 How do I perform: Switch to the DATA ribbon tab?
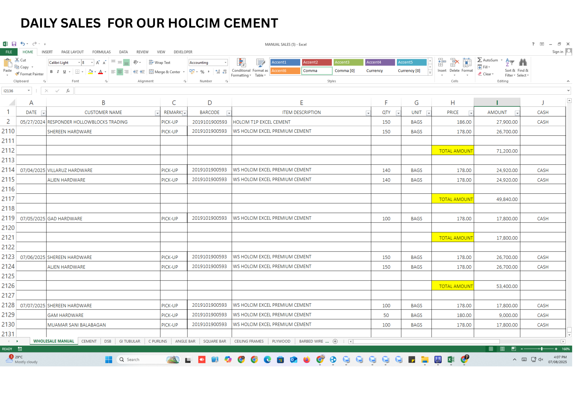123,52
